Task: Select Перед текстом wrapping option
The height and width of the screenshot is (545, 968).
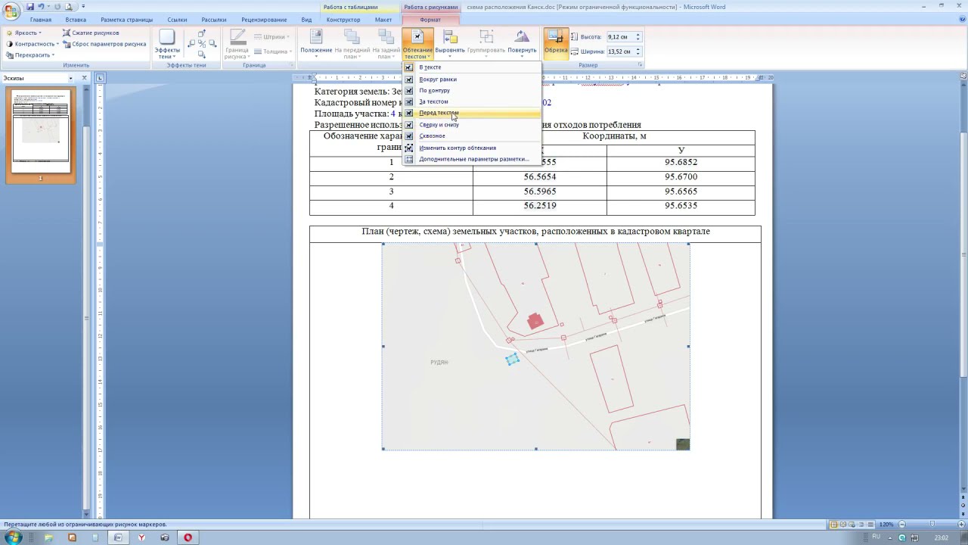Action: [472, 113]
